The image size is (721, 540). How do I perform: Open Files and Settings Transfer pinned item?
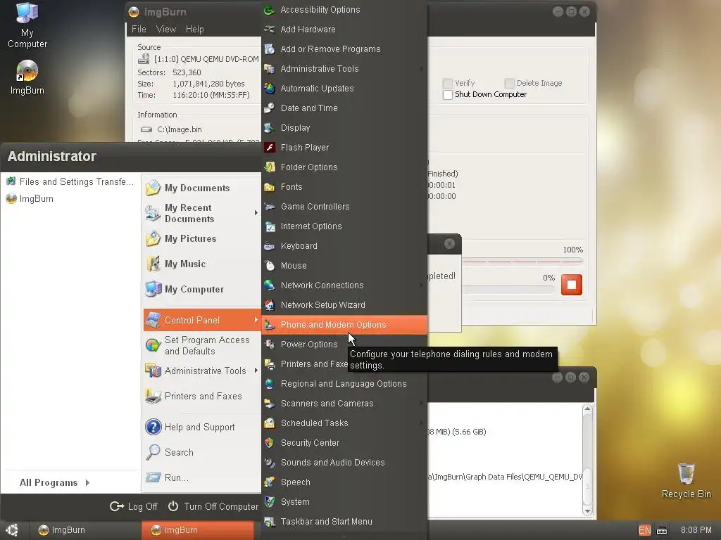coord(70,181)
